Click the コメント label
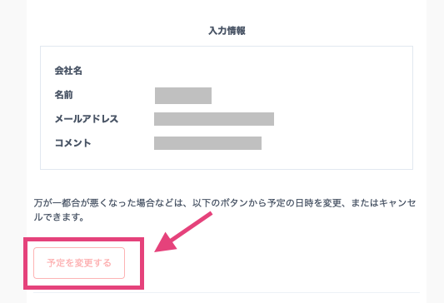Image resolution: width=444 pixels, height=303 pixels. 72,143
